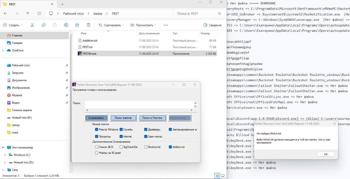
Task: Toggle Реестр Windows checkbox
Action: click(x=97, y=129)
